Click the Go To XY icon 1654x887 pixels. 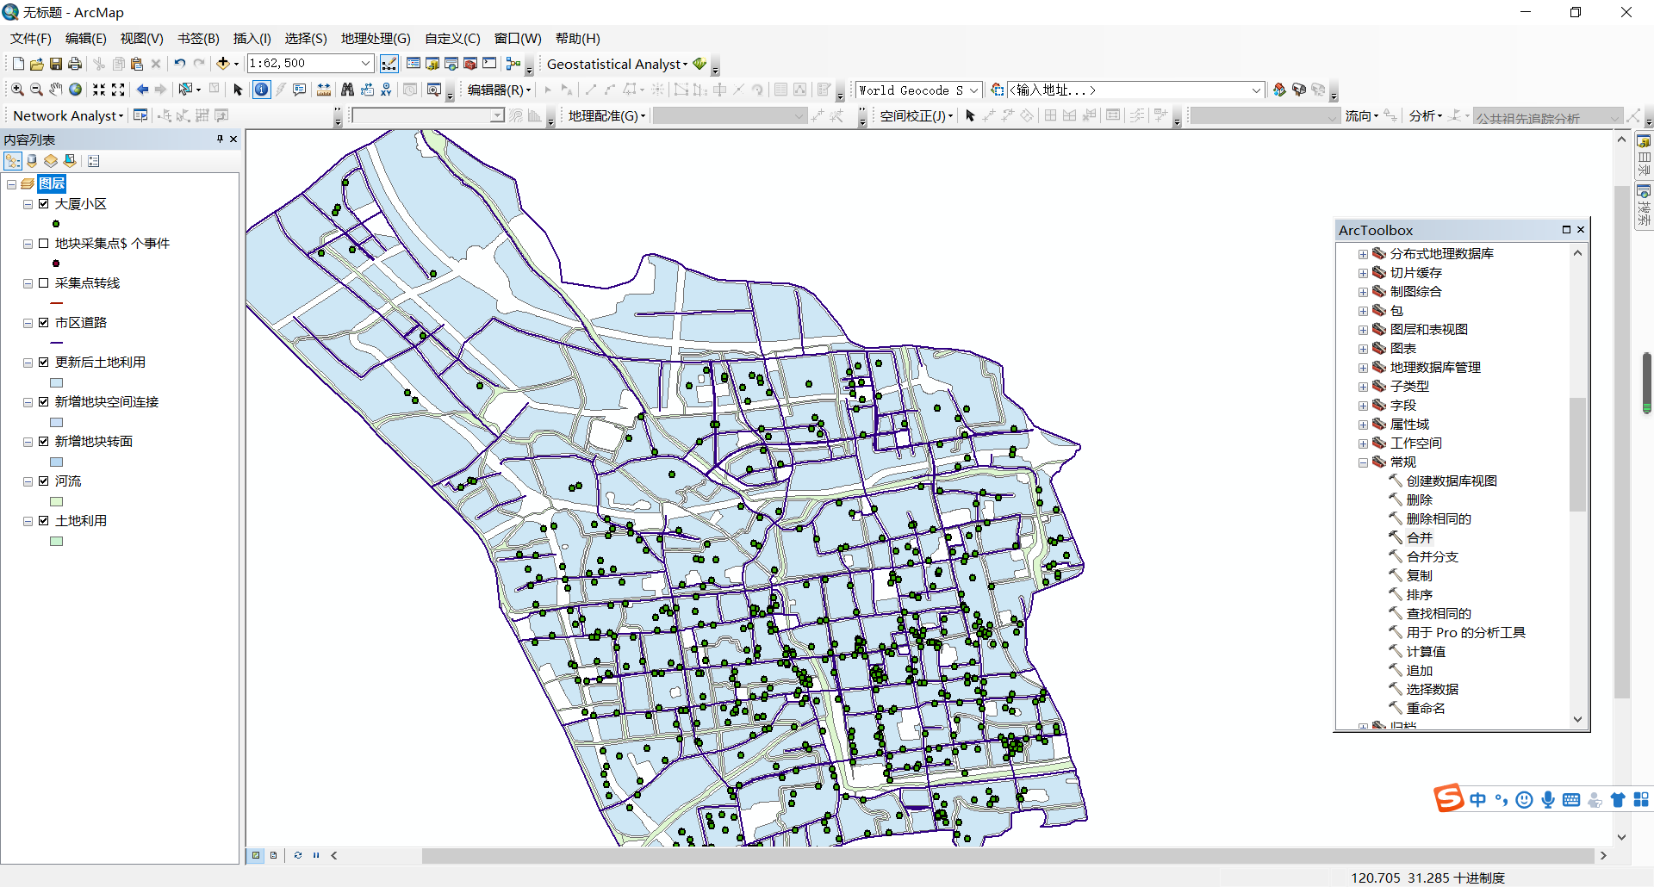386,90
